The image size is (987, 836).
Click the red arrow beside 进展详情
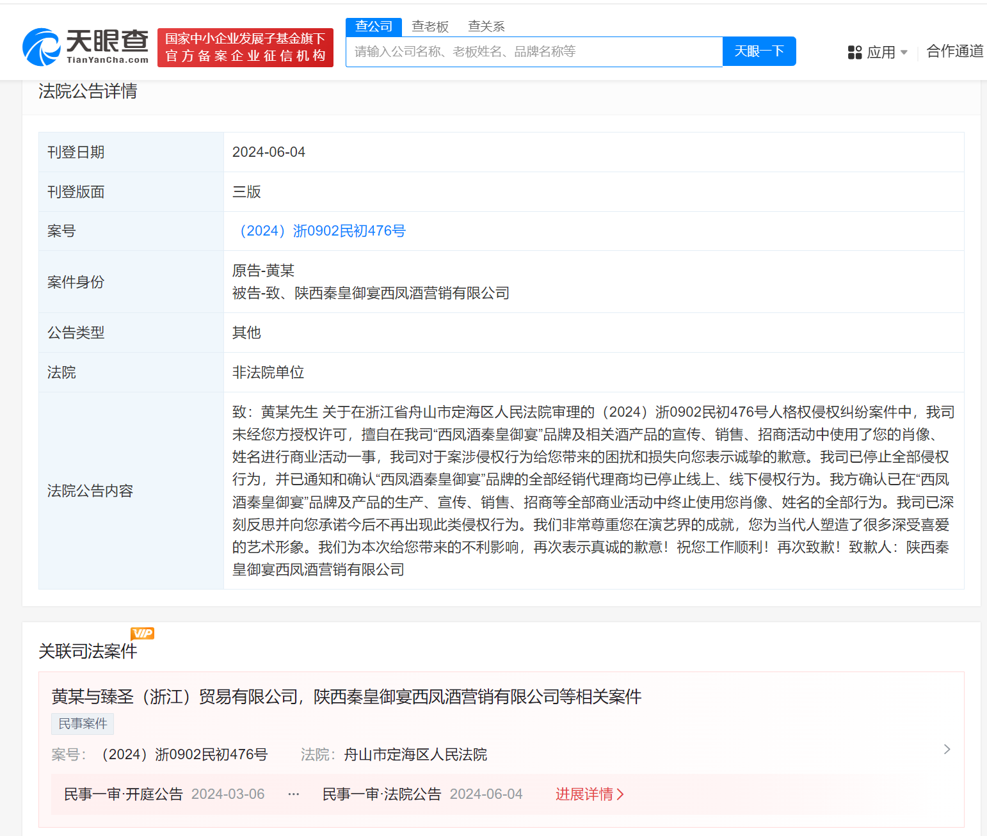point(620,794)
